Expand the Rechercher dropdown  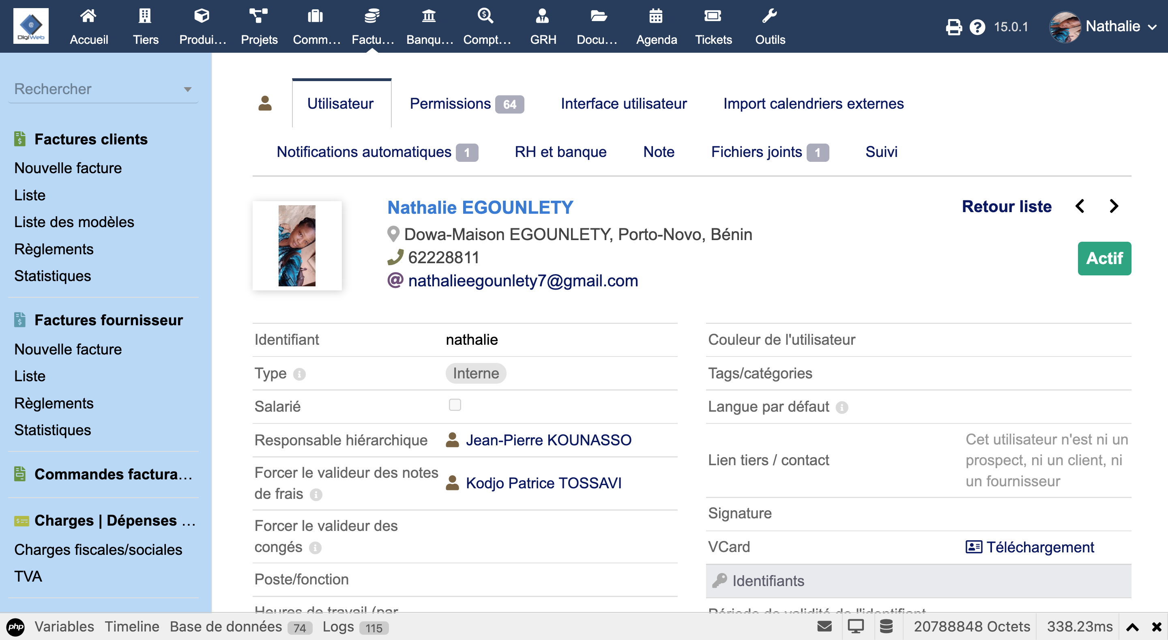(187, 89)
